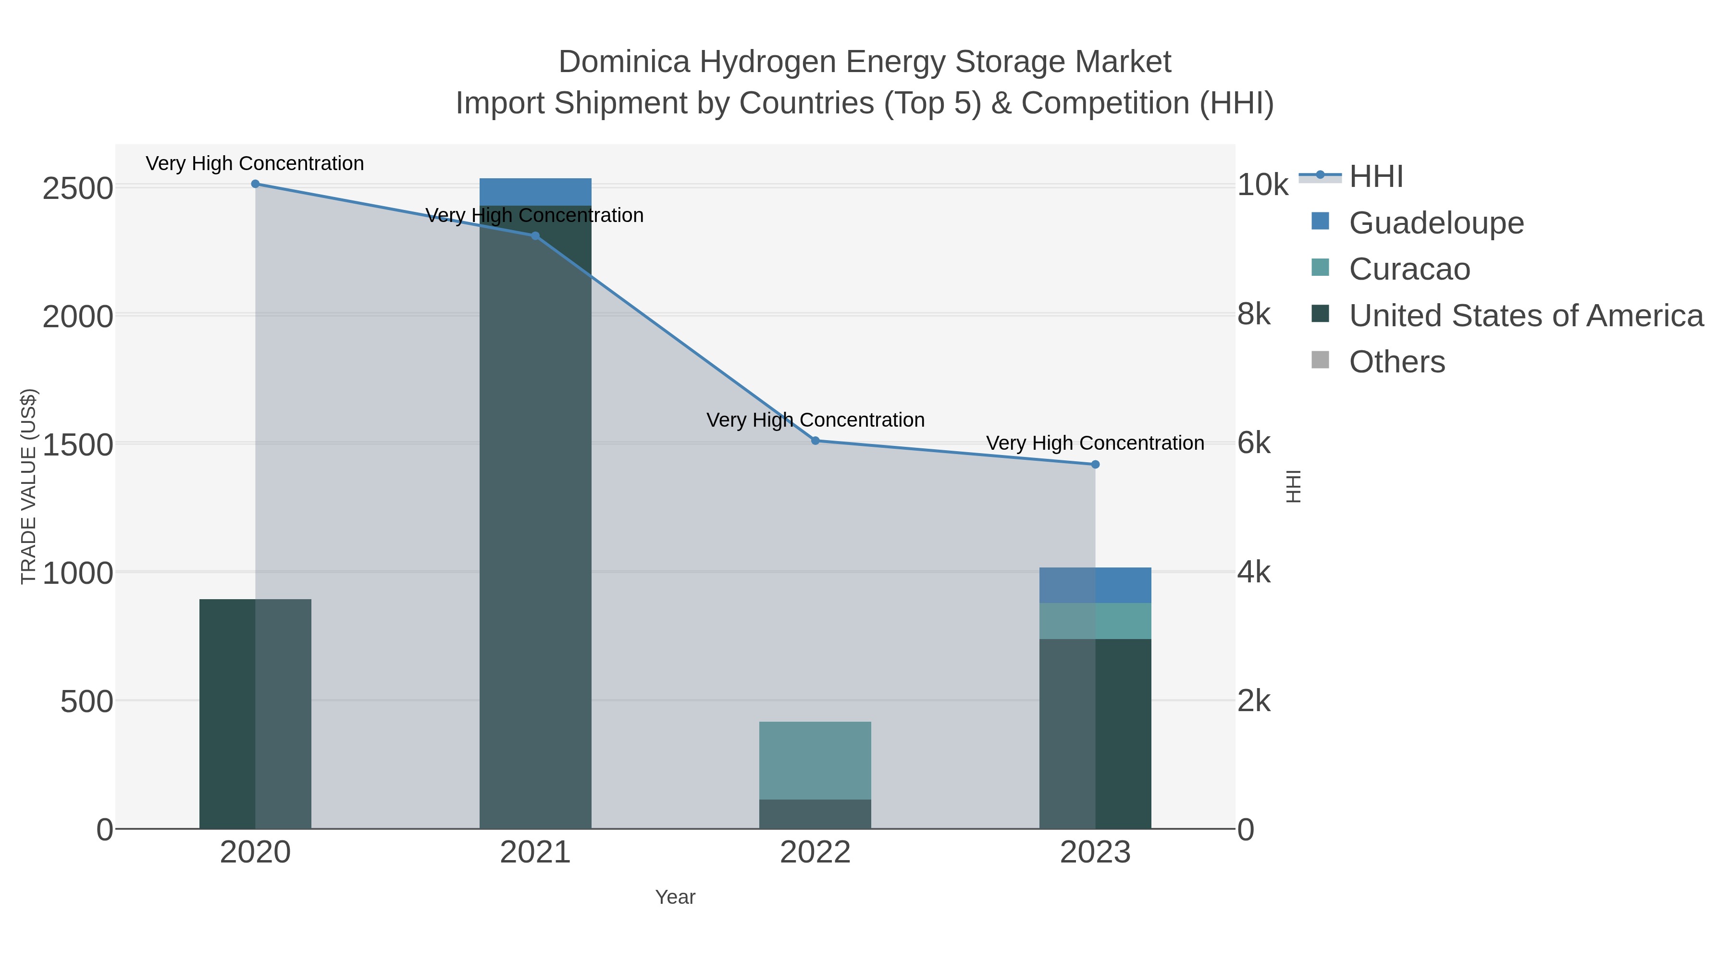
Task: Toggle the HHI legend entry
Action: click(x=1351, y=177)
